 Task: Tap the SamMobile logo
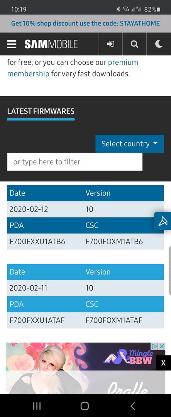click(x=51, y=44)
